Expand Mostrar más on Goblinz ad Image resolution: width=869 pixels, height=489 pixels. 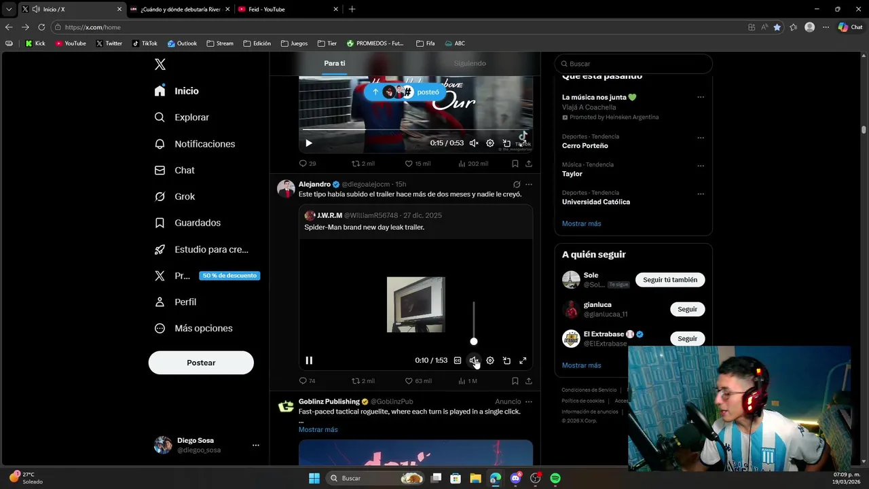pos(318,430)
